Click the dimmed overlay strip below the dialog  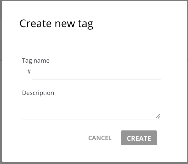[94, 163]
